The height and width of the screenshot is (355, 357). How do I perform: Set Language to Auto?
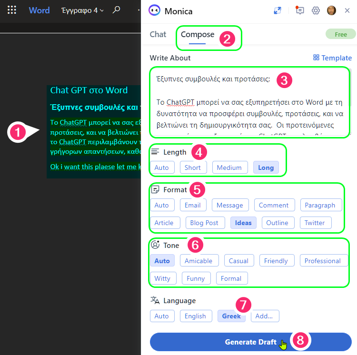coord(162,316)
